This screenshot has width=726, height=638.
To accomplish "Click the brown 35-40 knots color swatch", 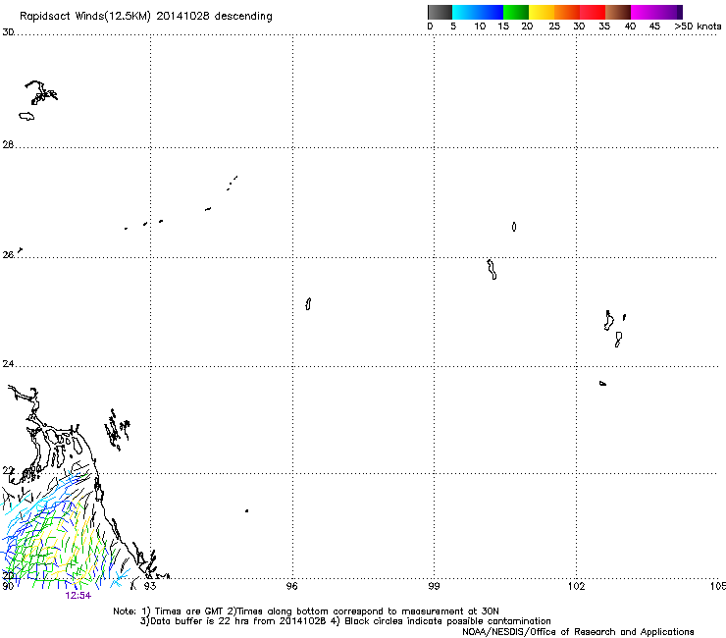I will tap(618, 12).
